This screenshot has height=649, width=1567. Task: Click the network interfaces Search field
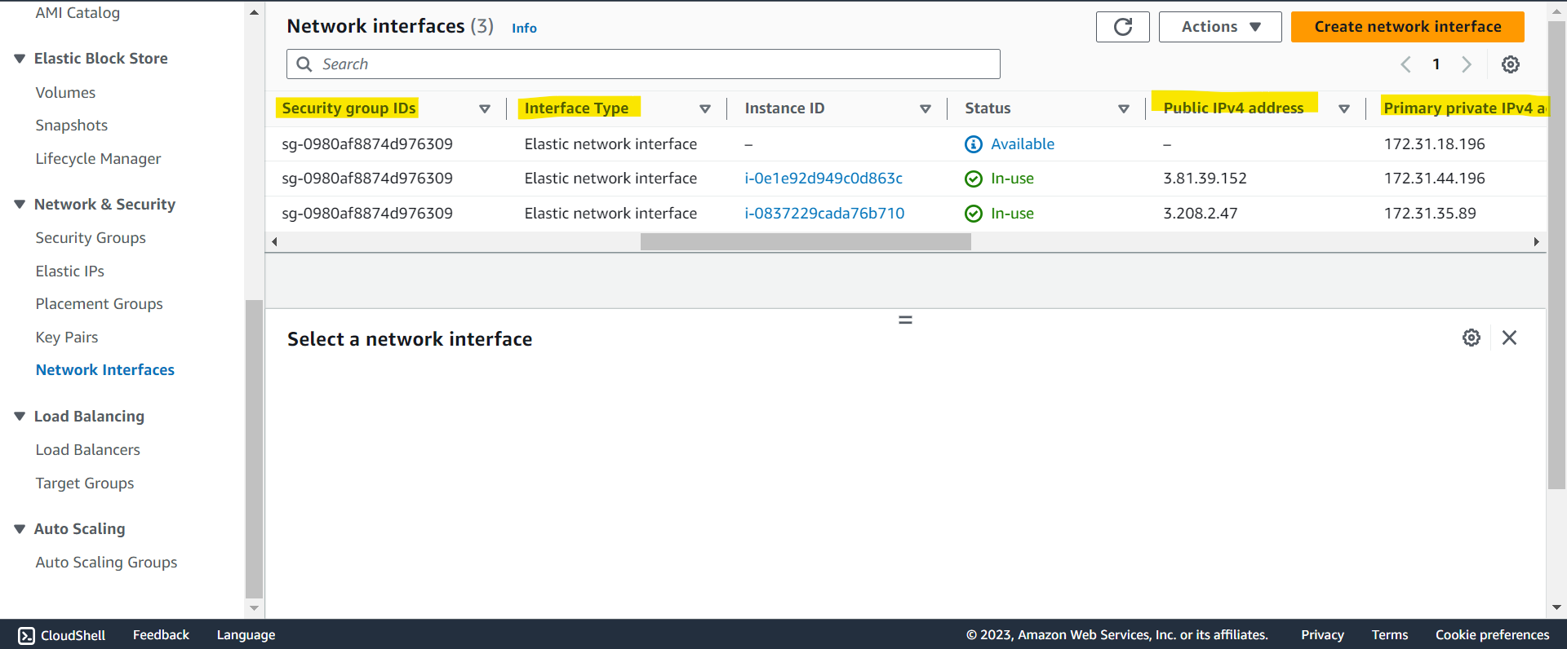click(x=643, y=64)
